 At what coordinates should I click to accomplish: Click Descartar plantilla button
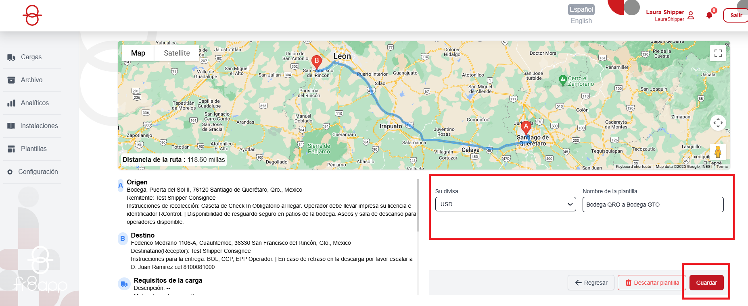[652, 283]
